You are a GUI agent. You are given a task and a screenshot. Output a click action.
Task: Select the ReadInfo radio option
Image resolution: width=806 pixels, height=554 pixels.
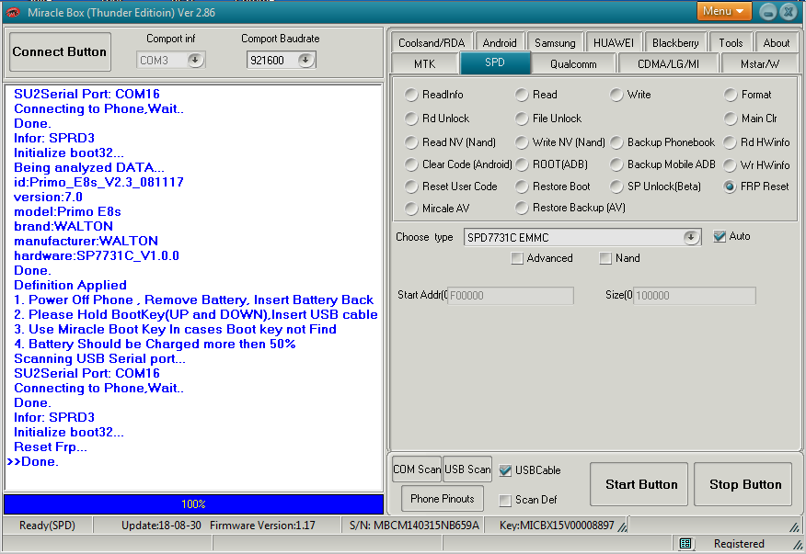tap(434, 95)
